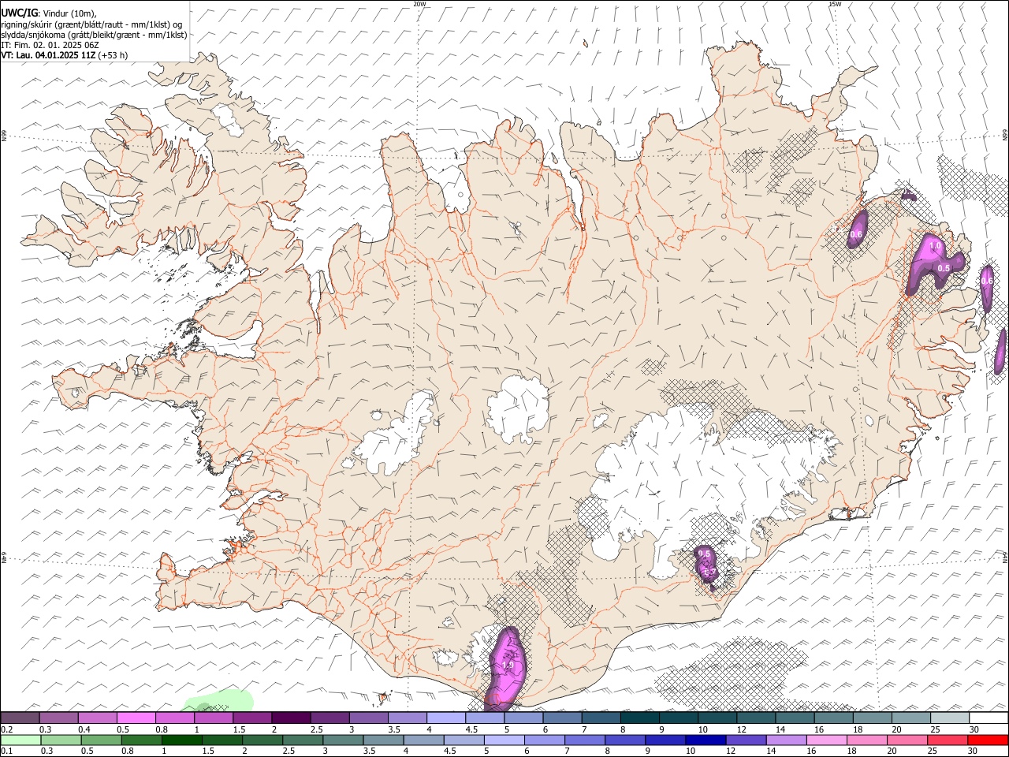Click the lavender swatch labeled 4 in the upper legend
The height and width of the screenshot is (757, 1009).
click(445, 718)
